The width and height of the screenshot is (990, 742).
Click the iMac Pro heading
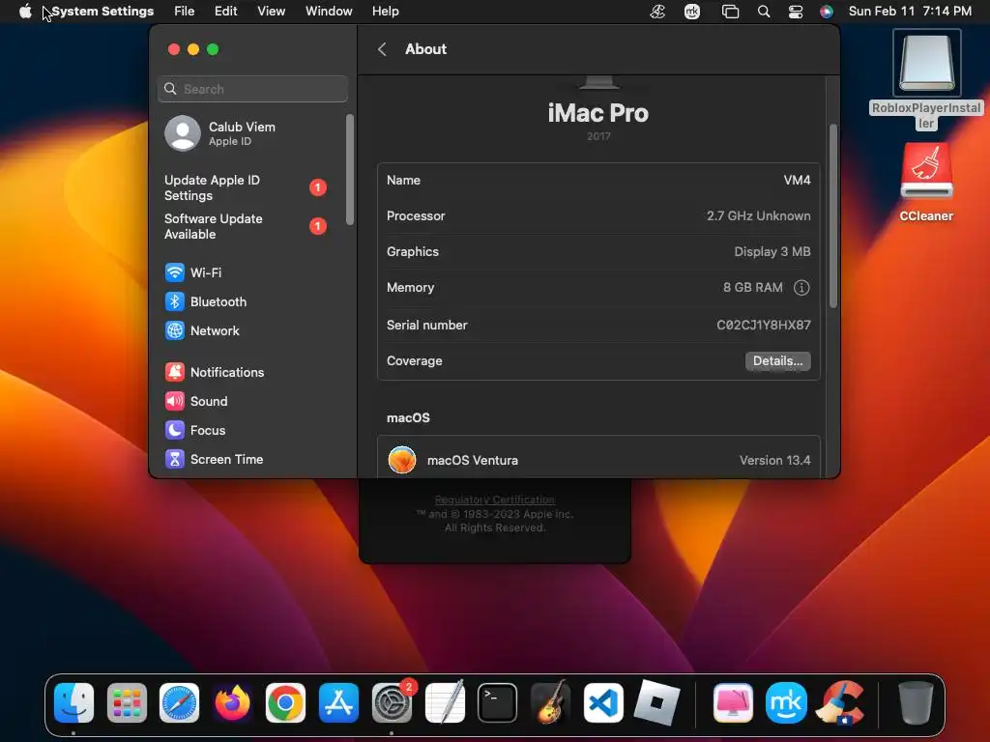597,113
